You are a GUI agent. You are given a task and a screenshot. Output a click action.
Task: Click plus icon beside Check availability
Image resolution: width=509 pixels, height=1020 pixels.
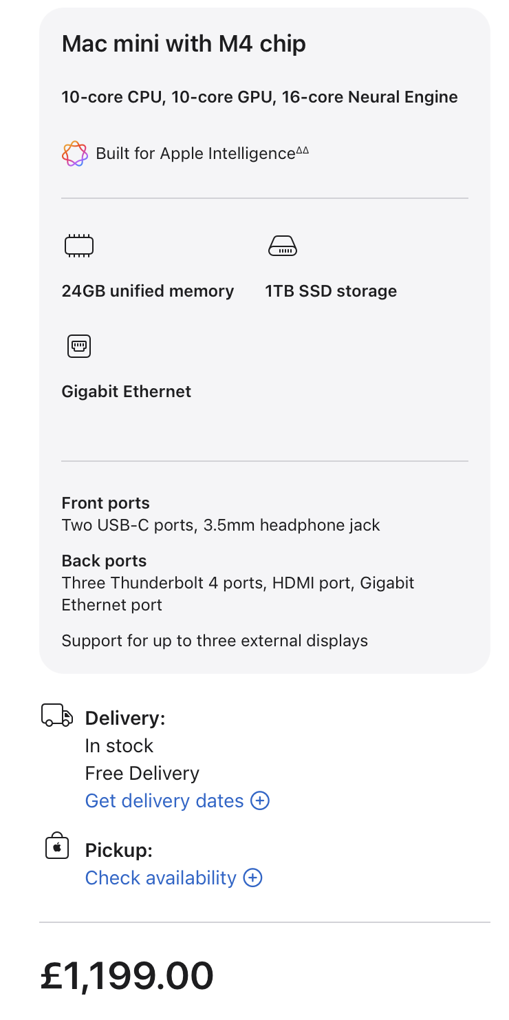[x=253, y=878]
